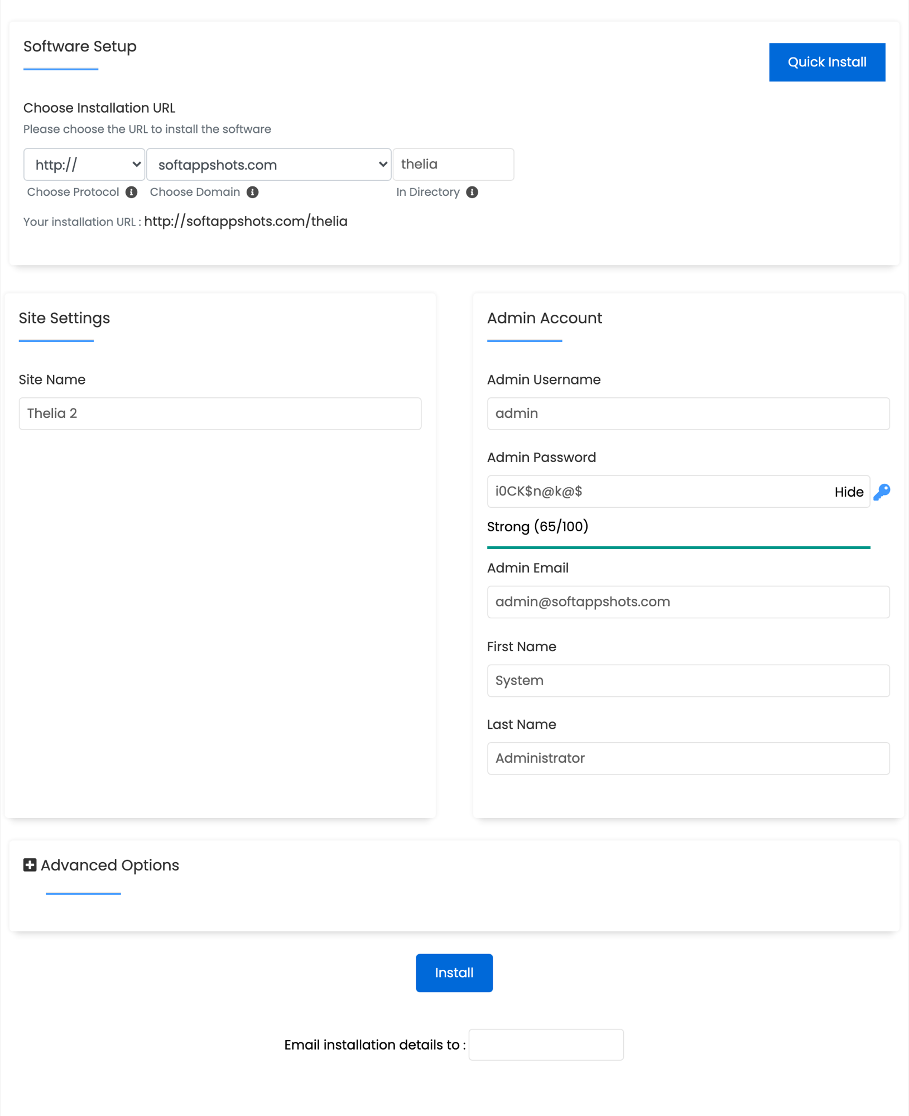
Task: Select the Site Name field showing Thelia 2
Action: [219, 413]
